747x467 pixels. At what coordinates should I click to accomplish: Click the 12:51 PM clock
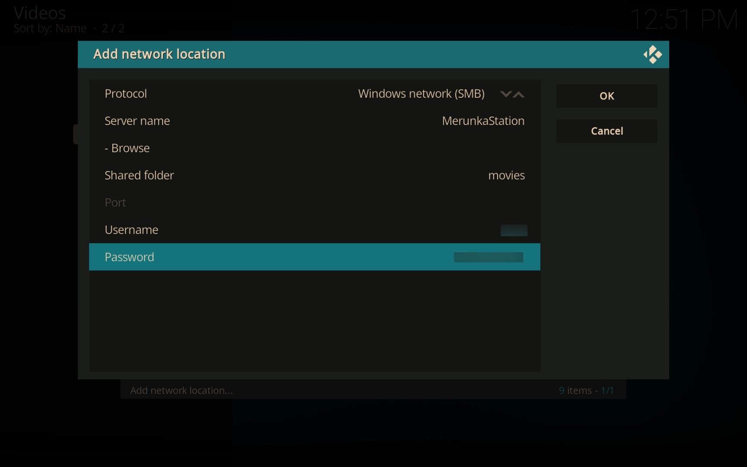(684, 19)
